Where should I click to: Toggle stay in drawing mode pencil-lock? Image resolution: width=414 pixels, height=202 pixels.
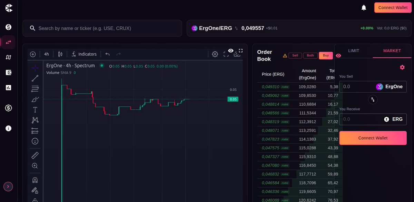click(35, 190)
